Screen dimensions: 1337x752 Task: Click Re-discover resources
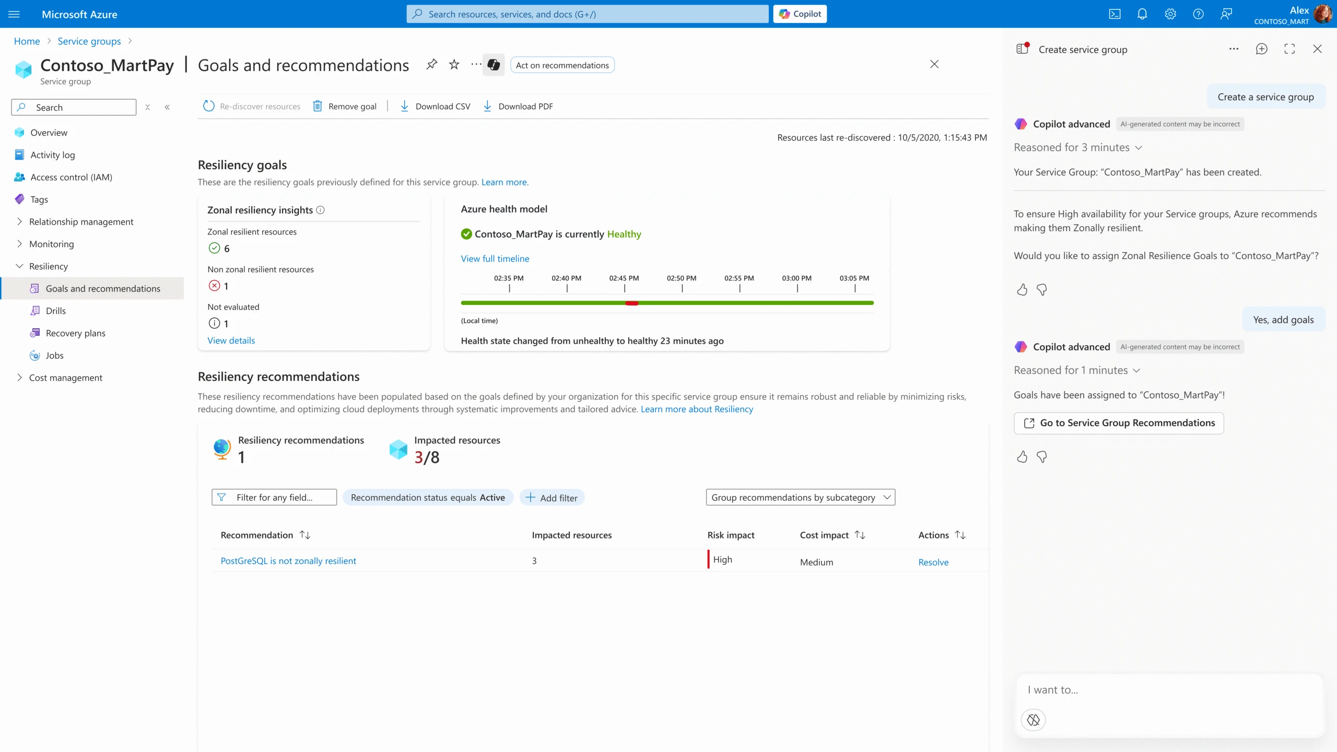click(x=252, y=106)
